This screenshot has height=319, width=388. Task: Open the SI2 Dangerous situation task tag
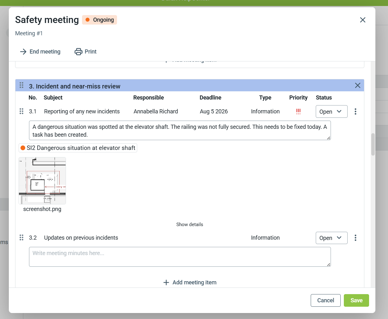click(78, 148)
